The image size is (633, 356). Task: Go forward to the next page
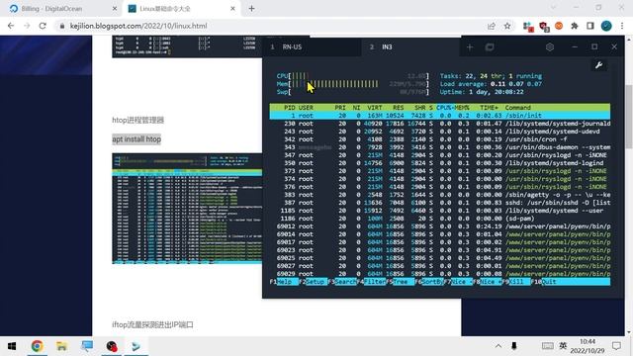click(27, 26)
